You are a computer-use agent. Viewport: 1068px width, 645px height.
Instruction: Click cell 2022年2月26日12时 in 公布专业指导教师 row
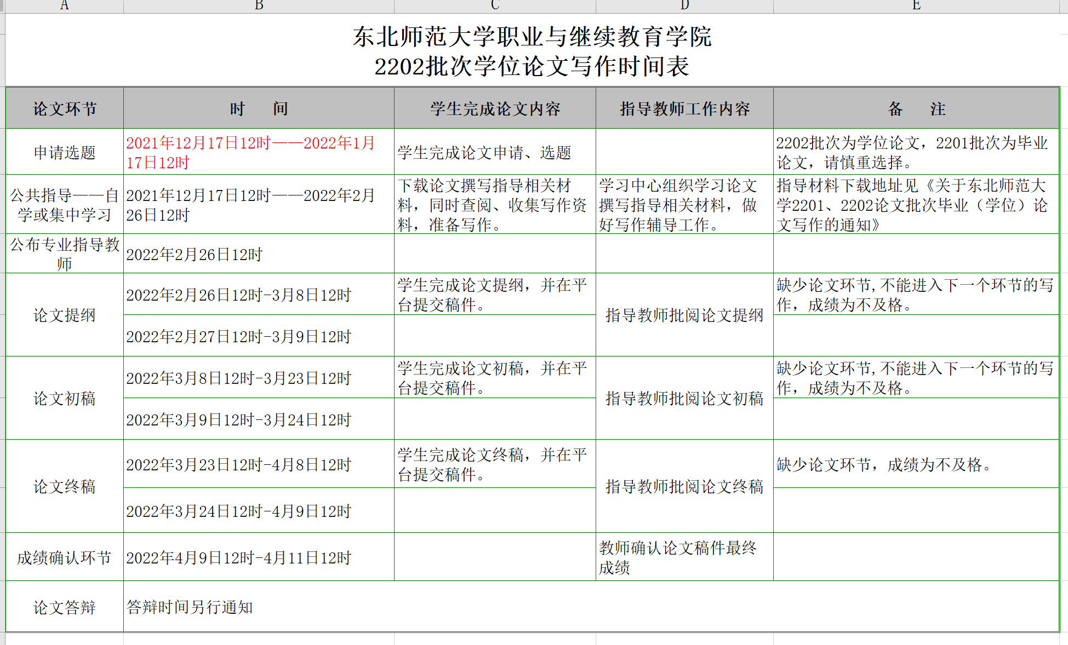point(259,254)
